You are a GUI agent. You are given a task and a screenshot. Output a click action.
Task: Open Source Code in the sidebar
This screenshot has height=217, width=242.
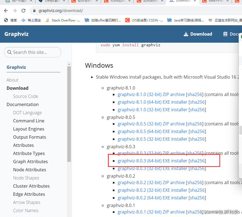click(25, 96)
